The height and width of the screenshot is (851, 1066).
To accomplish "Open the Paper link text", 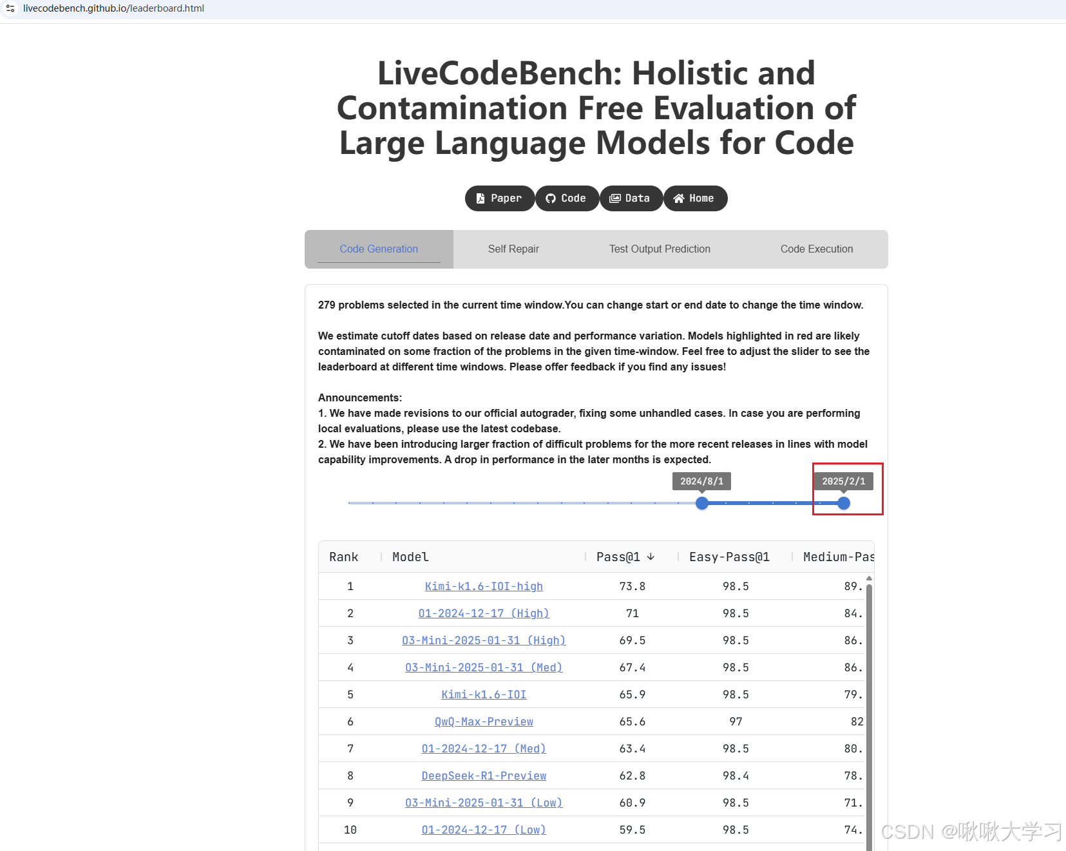I will coord(506,198).
